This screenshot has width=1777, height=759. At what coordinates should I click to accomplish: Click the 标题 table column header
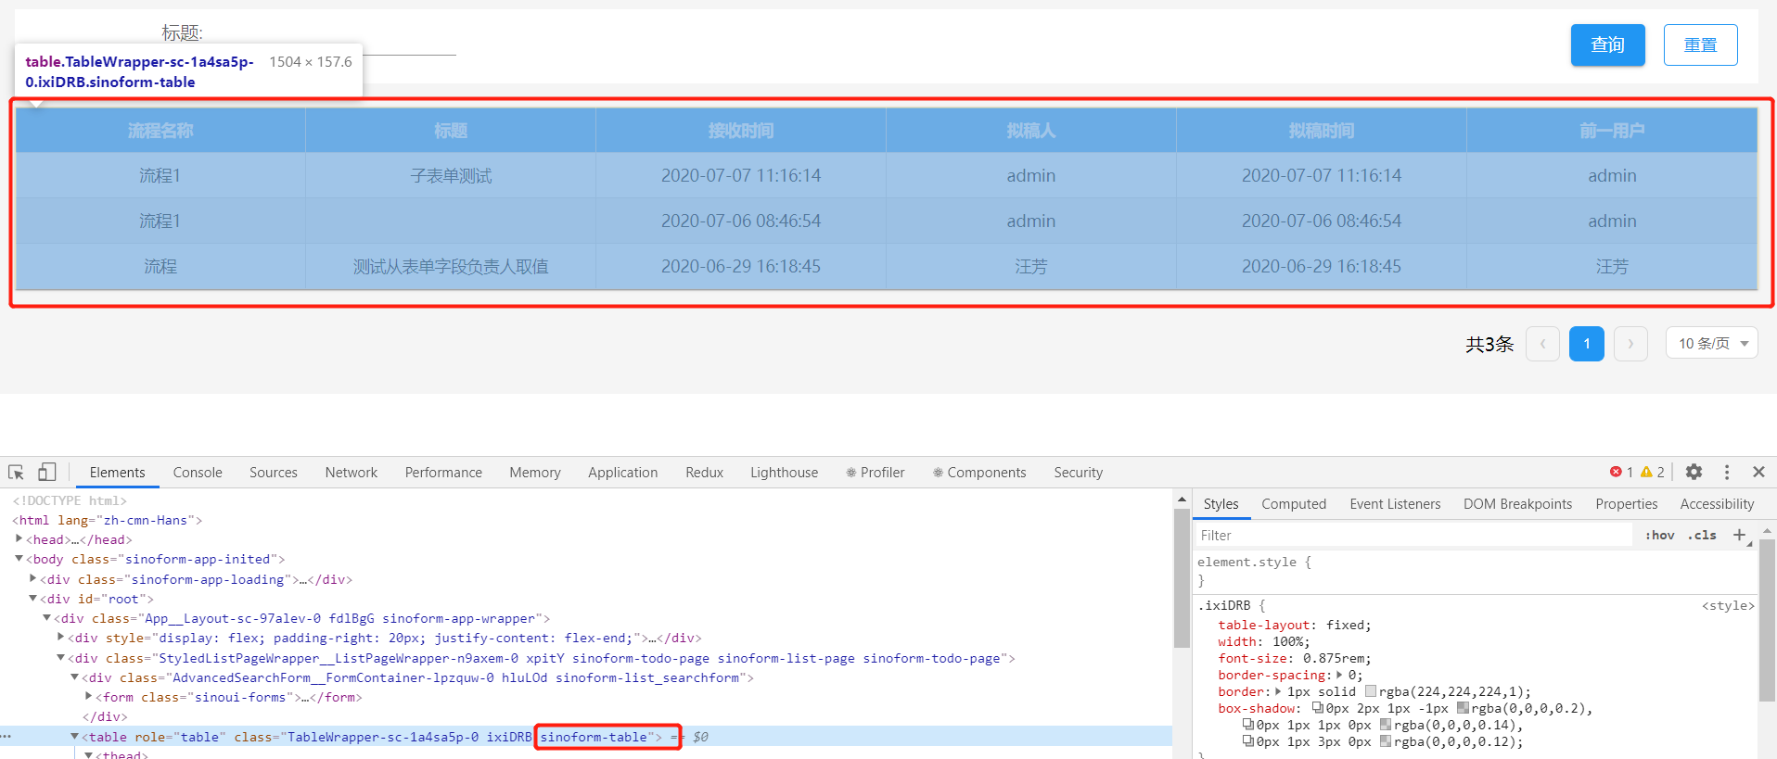pyautogui.click(x=451, y=131)
